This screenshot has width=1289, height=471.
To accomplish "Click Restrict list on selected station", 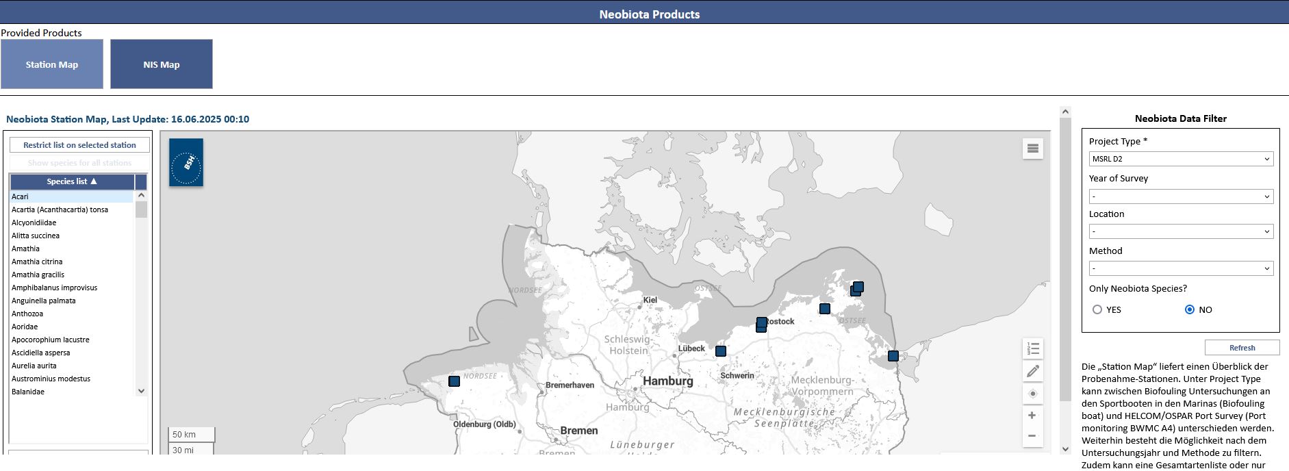I will point(79,145).
